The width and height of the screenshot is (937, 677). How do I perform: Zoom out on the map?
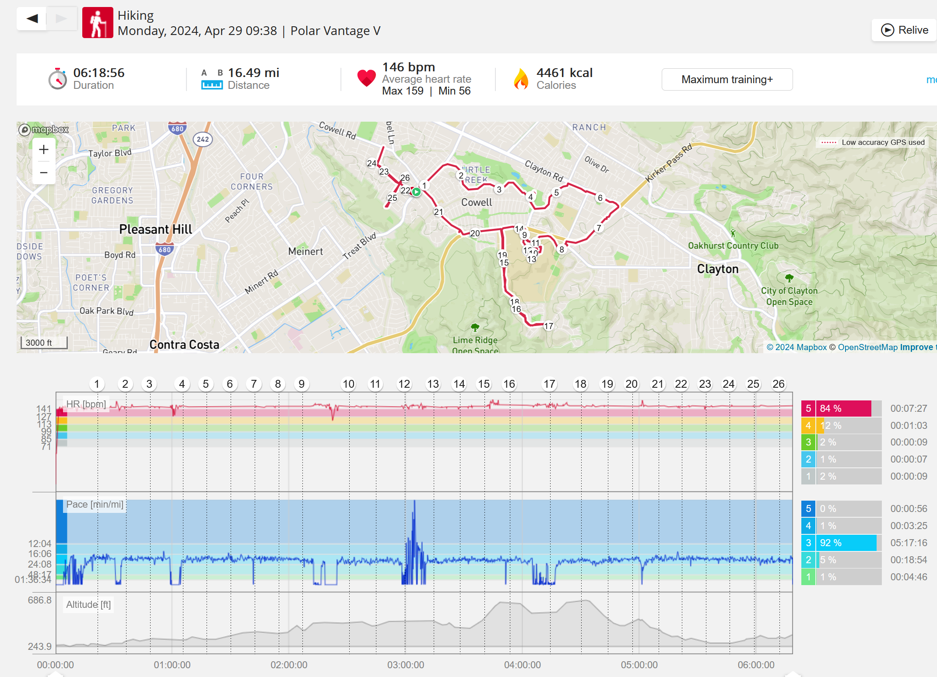(44, 172)
